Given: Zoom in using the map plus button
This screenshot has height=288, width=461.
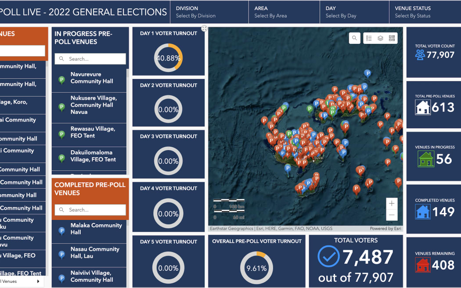Looking at the screenshot, I should point(391,203).
